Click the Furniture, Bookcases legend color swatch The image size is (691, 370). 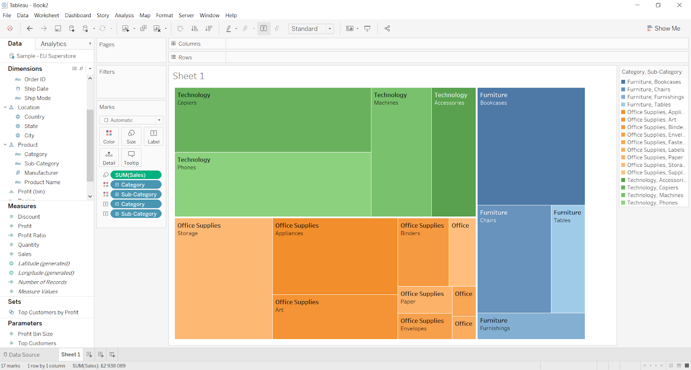coord(623,82)
